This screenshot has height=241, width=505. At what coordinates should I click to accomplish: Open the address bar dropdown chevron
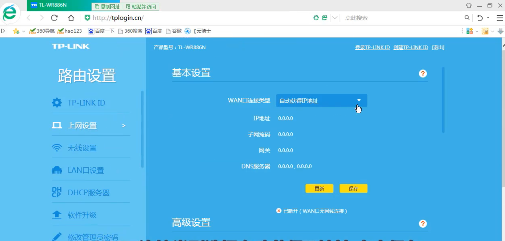pyautogui.click(x=335, y=18)
